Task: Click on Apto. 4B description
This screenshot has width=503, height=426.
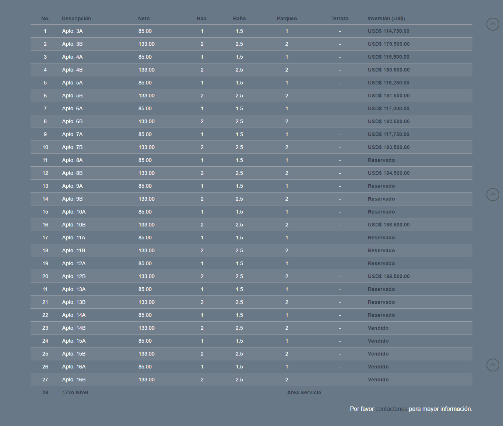Action: (x=72, y=70)
